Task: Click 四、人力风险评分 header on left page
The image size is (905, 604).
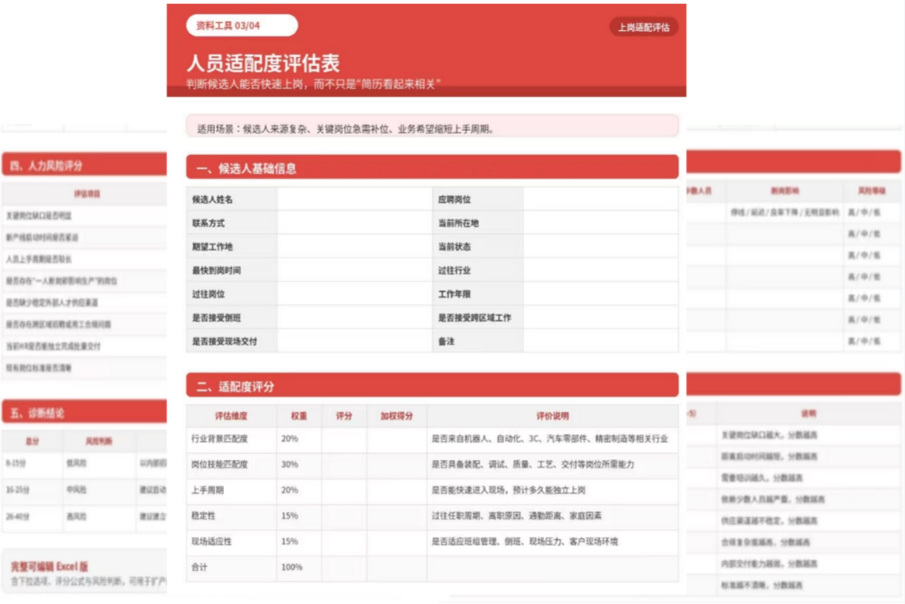Action: pos(84,166)
